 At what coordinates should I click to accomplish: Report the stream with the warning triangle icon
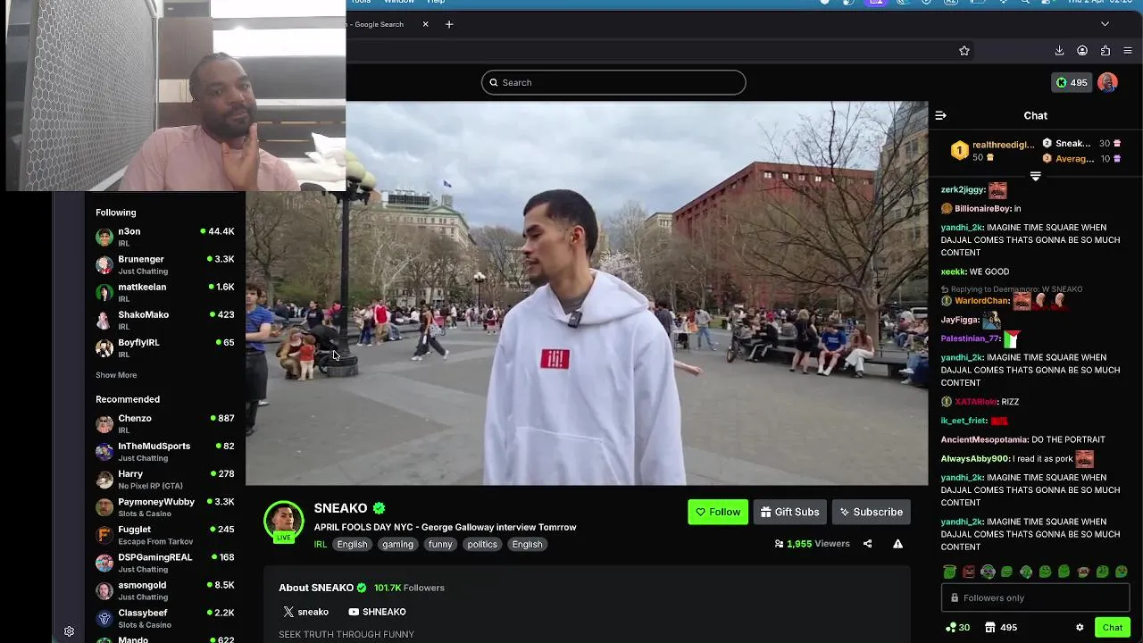pyautogui.click(x=897, y=543)
